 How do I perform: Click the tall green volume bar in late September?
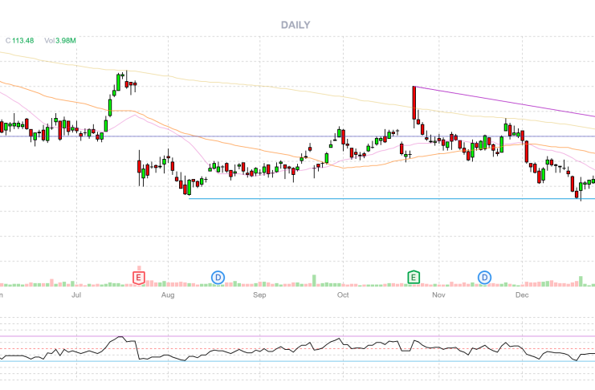[x=314, y=280]
